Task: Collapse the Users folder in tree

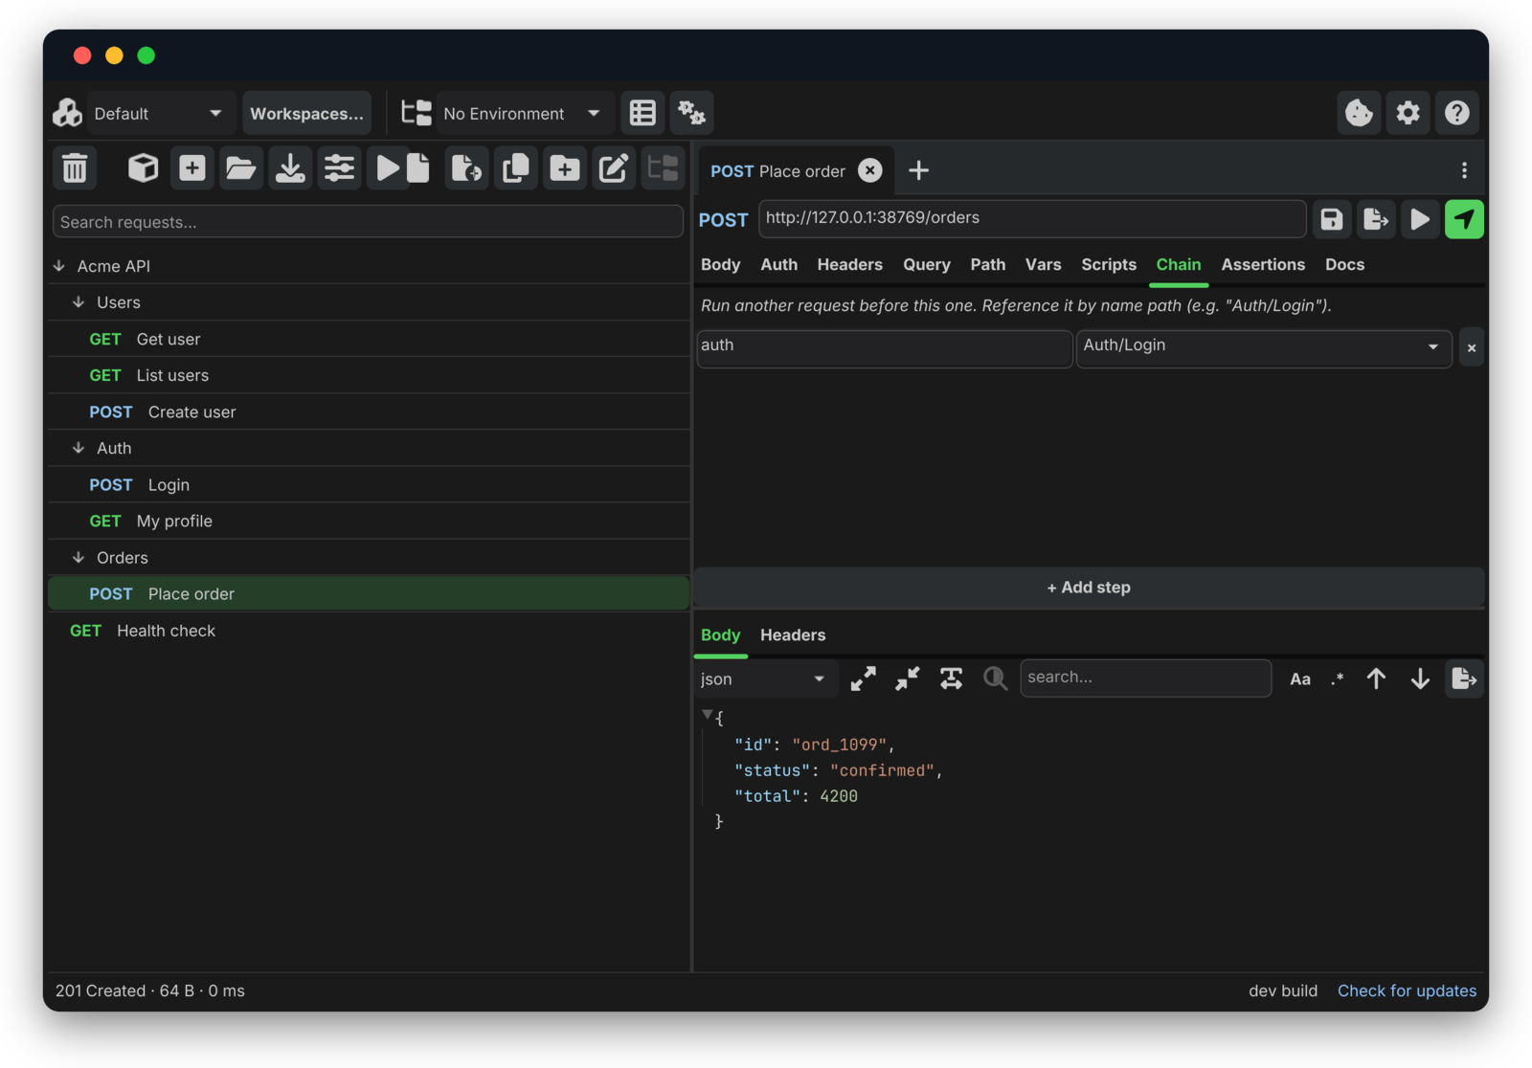Action: click(x=79, y=302)
